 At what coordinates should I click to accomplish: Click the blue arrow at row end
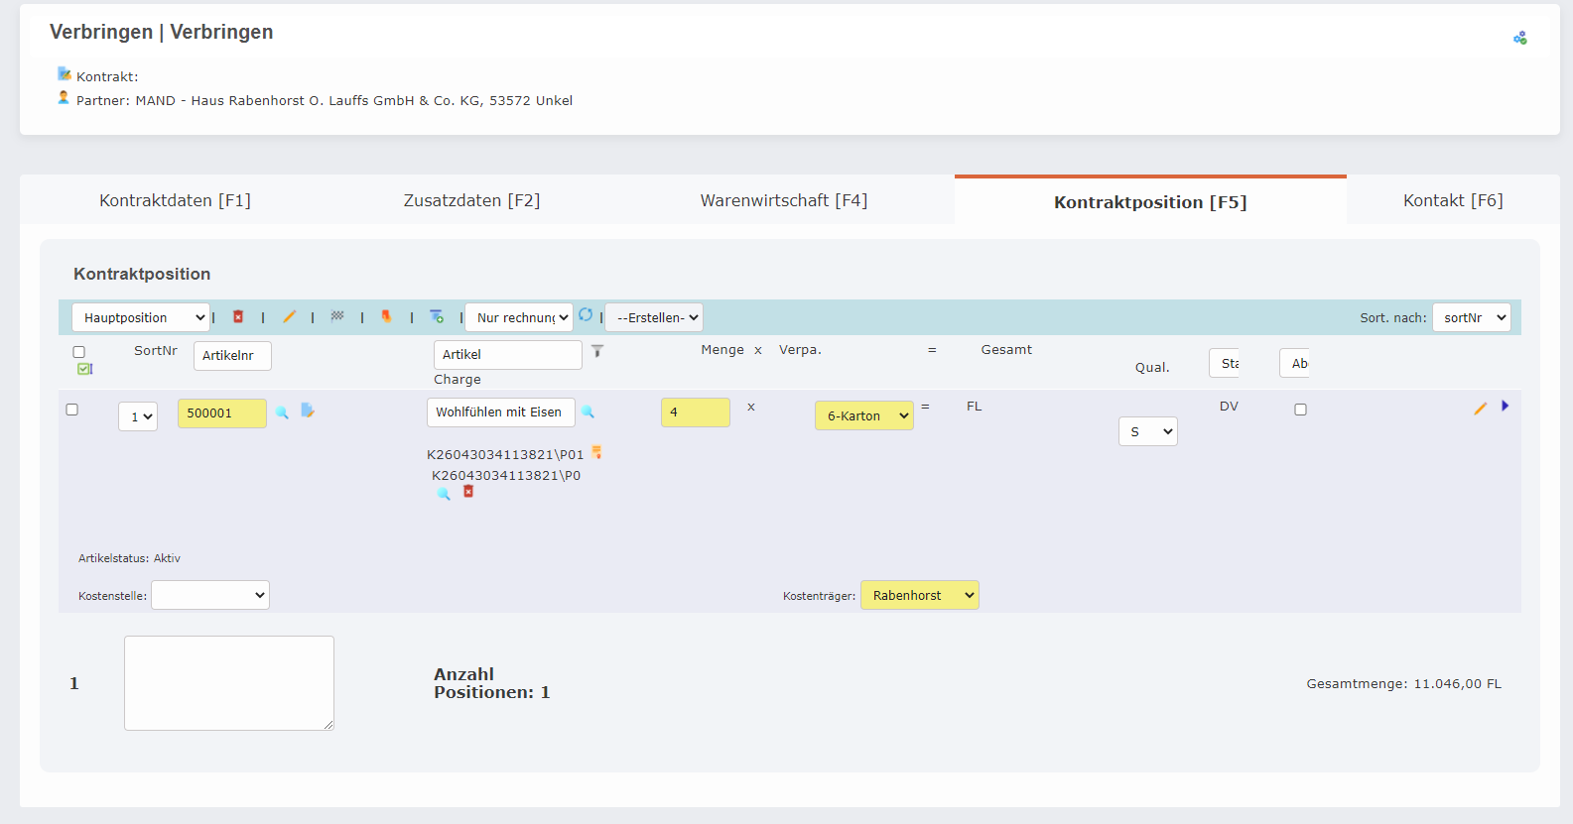pos(1505,406)
